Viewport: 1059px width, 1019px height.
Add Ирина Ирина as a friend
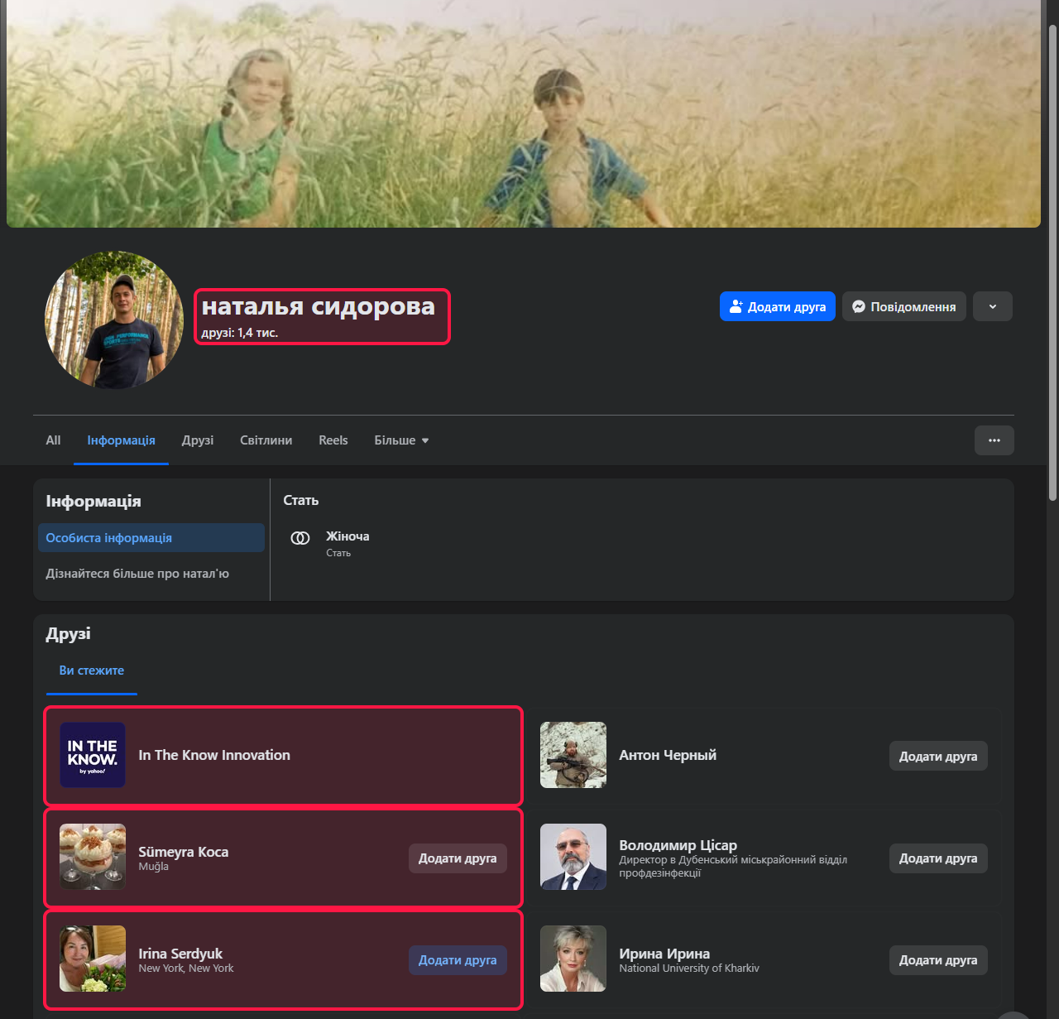tap(938, 960)
